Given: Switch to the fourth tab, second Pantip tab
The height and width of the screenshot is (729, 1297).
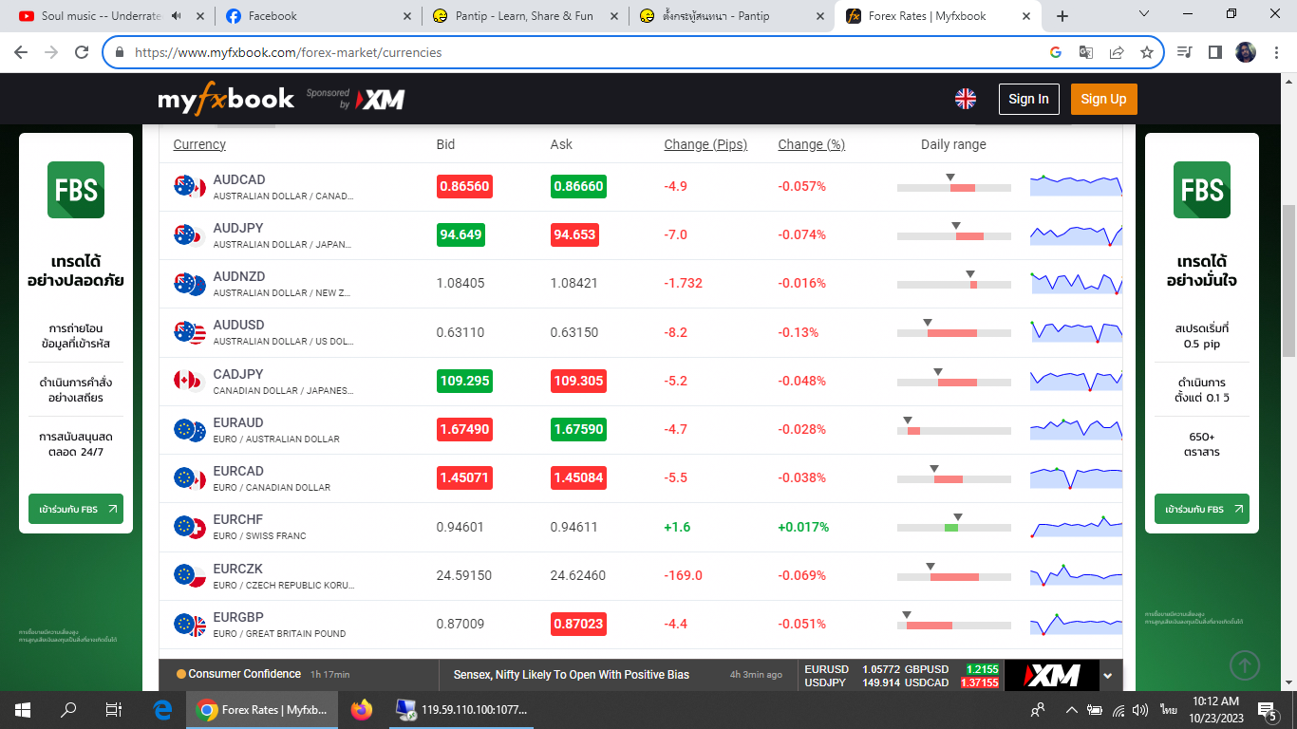Looking at the screenshot, I should [x=732, y=16].
